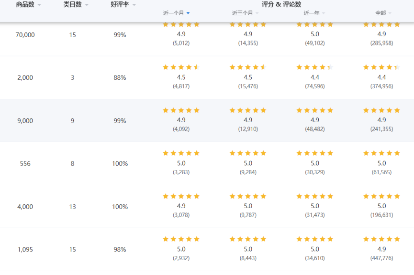The height and width of the screenshot is (275, 414).
Task: Click the 全部 sort arrow
Action: click(x=390, y=13)
